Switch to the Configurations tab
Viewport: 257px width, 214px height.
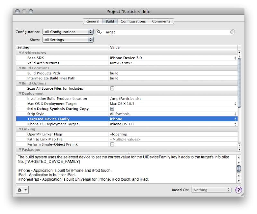pos(133,22)
